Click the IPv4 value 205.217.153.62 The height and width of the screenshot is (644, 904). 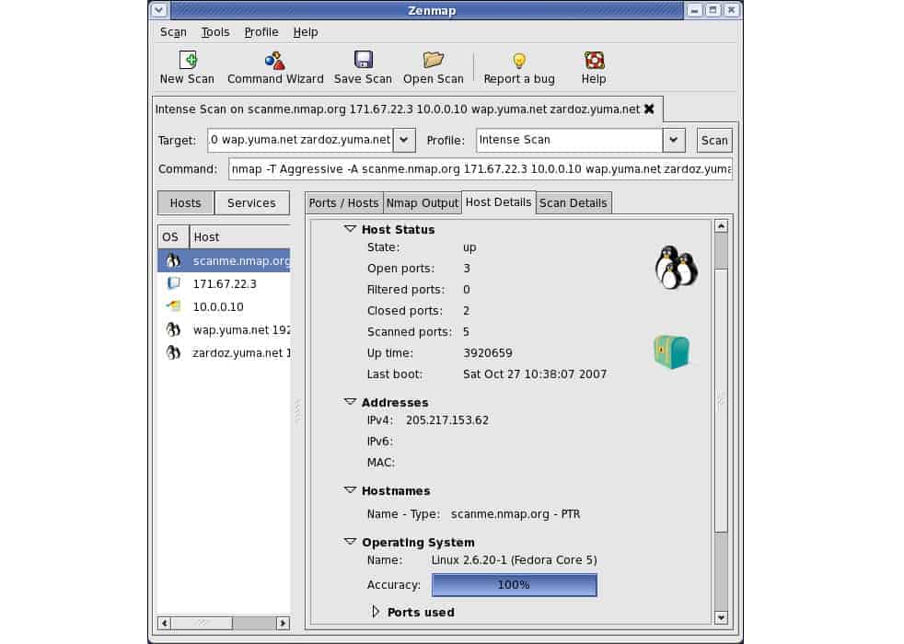pyautogui.click(x=447, y=420)
